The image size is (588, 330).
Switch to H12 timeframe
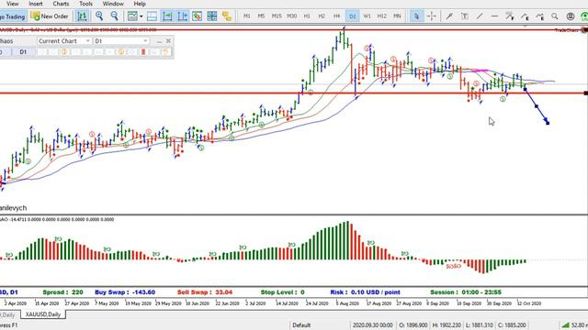pos(382,16)
